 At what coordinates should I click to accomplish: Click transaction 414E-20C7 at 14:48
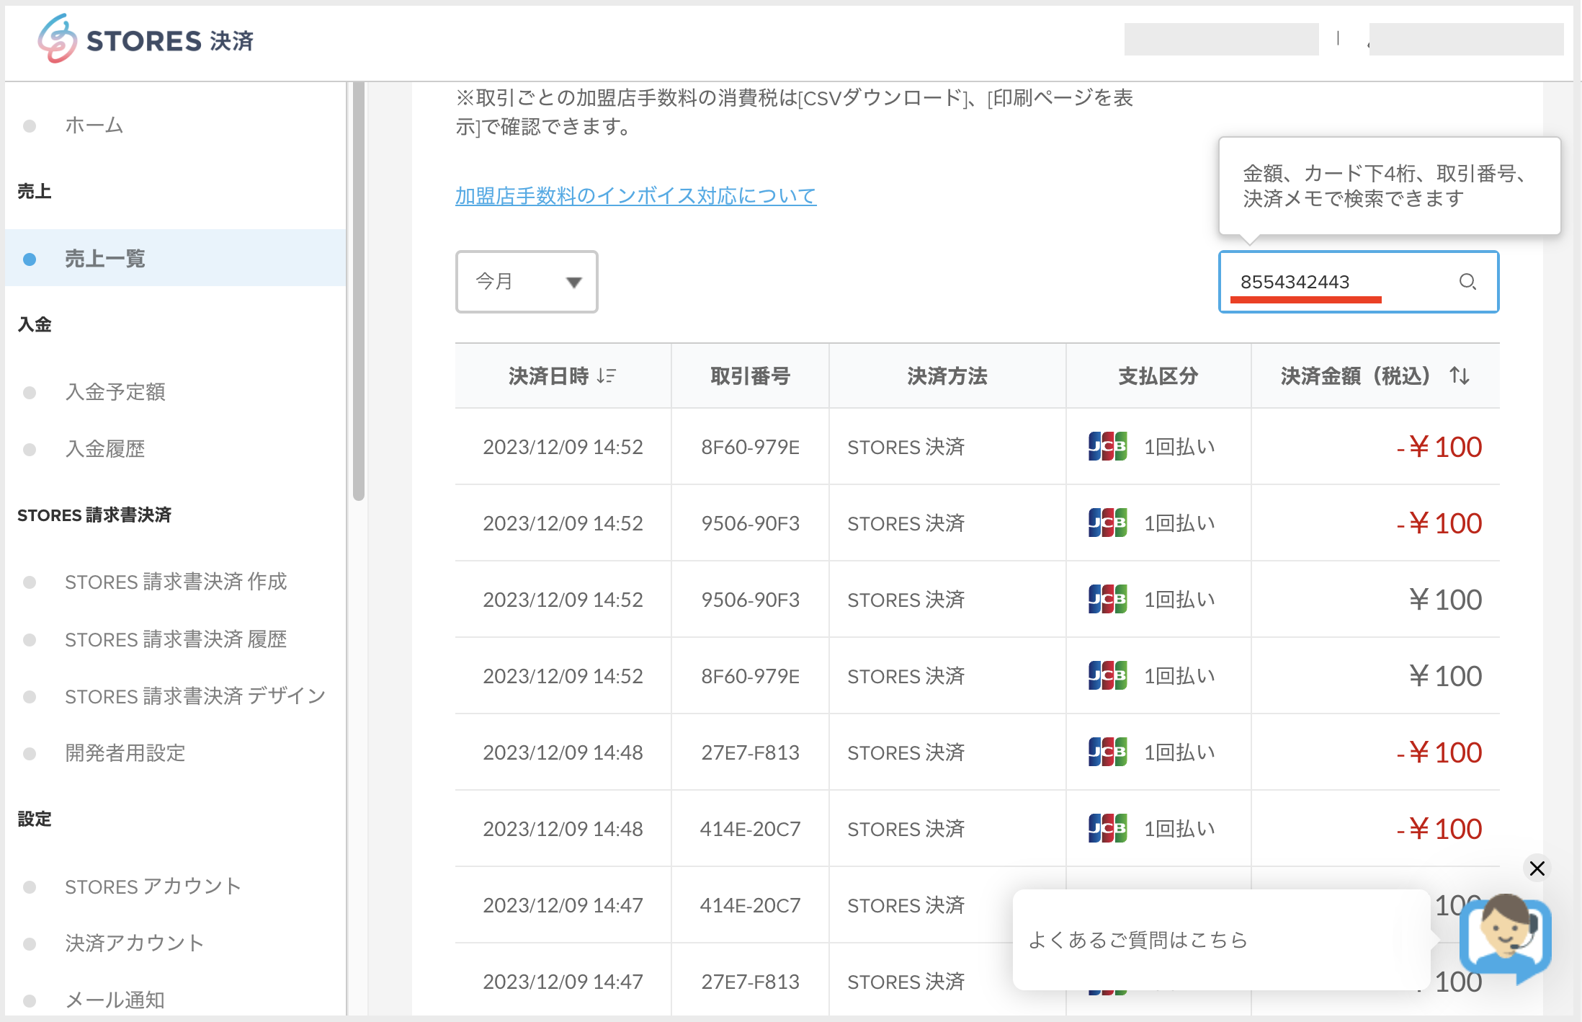(x=750, y=829)
